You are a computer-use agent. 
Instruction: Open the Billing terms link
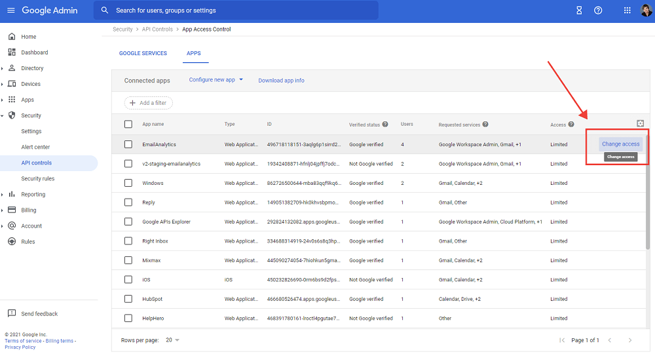click(x=60, y=341)
